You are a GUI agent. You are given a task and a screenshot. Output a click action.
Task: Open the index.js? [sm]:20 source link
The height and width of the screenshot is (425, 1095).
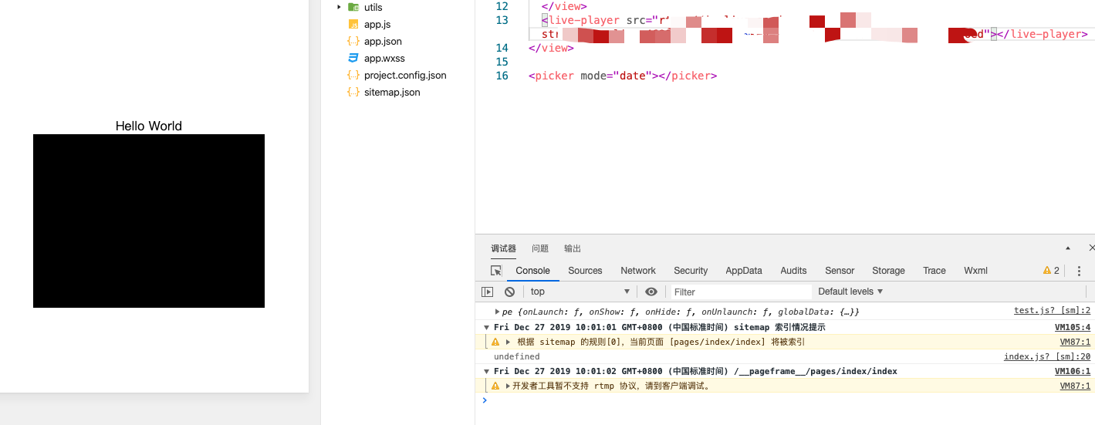point(1047,356)
